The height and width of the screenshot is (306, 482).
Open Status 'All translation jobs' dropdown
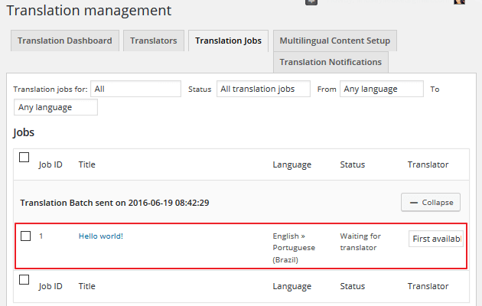pyautogui.click(x=263, y=89)
